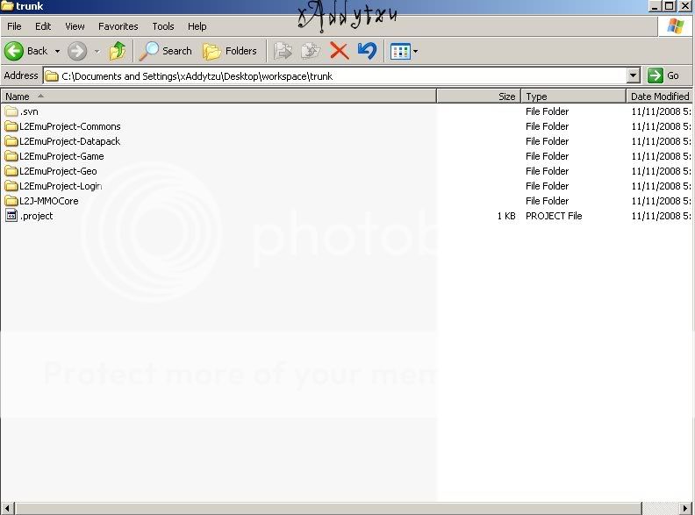Viewport: 695px width, 515px height.
Task: Open the Views dropdown arrow
Action: click(416, 51)
